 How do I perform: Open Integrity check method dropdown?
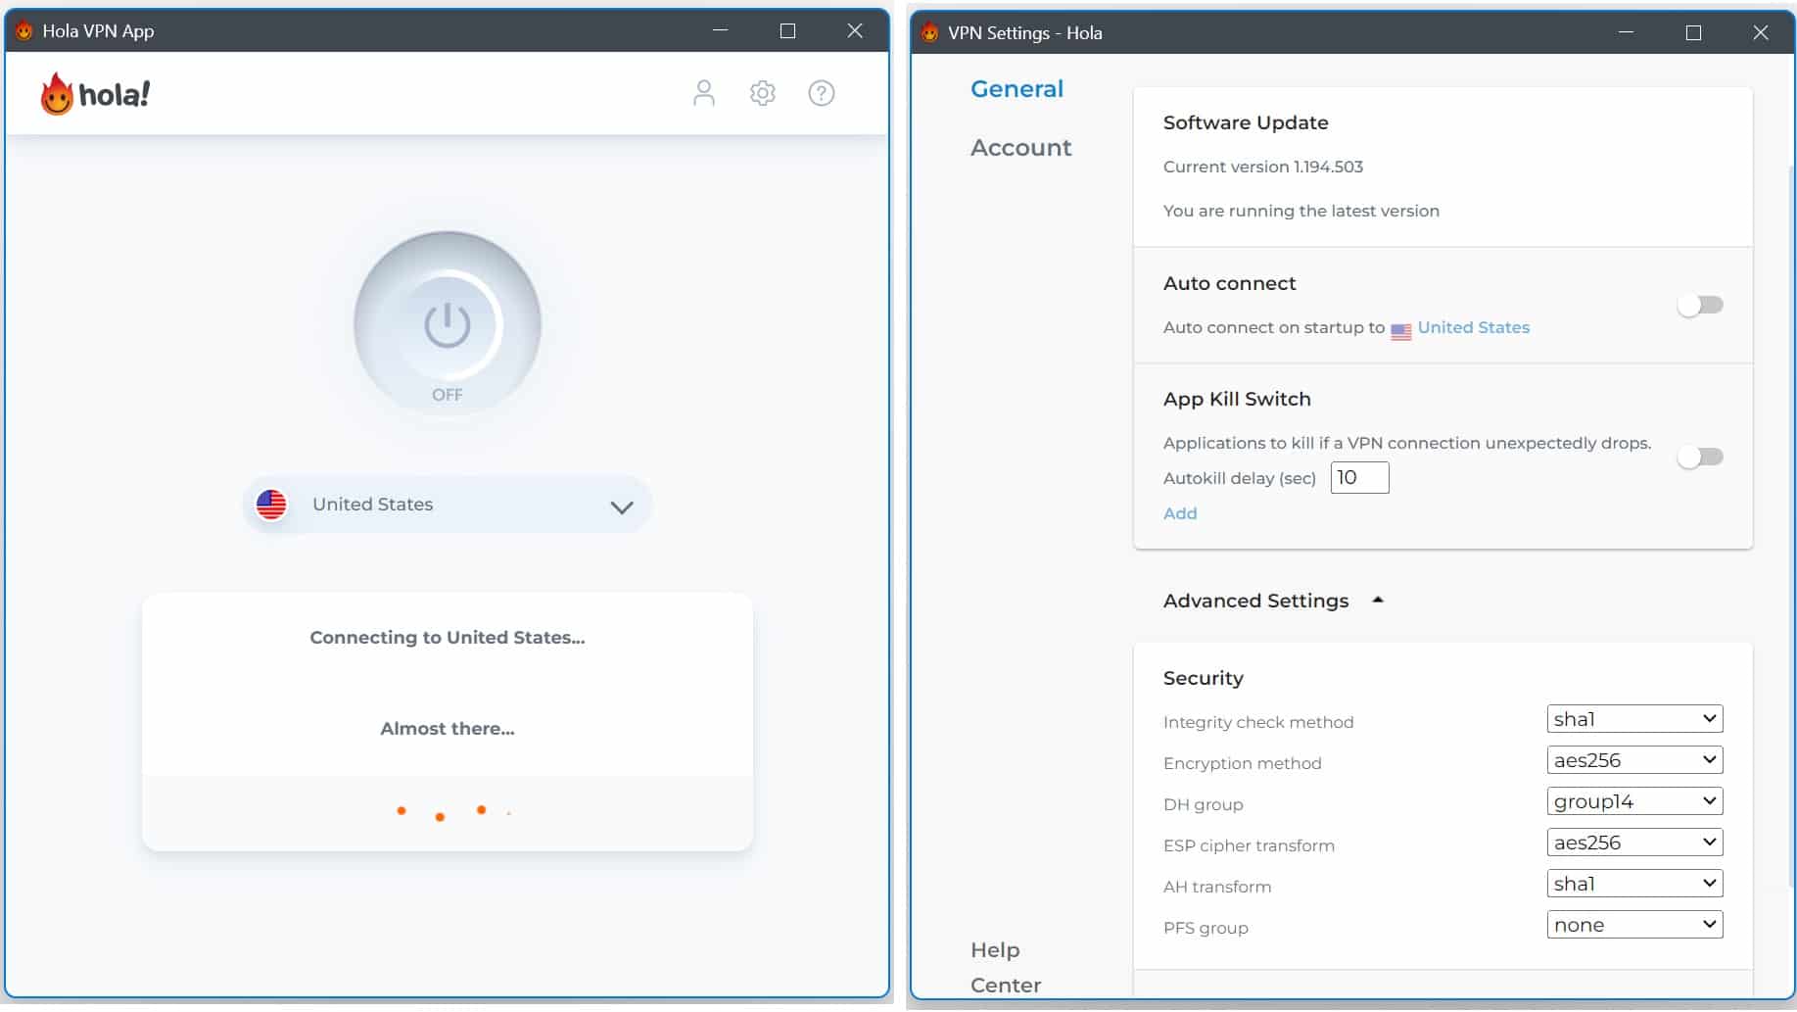tap(1634, 719)
